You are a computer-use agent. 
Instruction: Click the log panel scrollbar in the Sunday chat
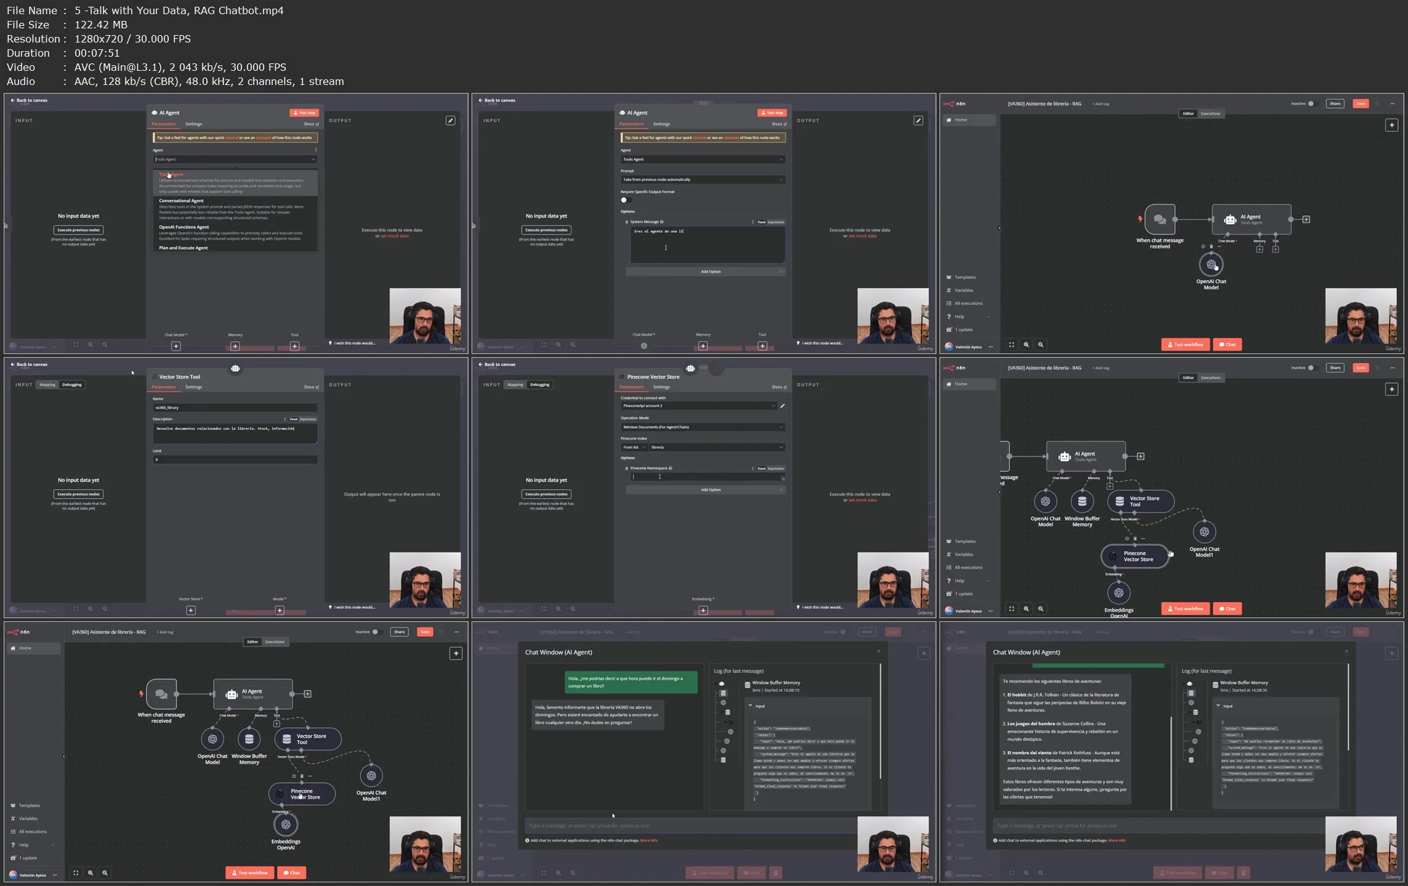coord(880,722)
